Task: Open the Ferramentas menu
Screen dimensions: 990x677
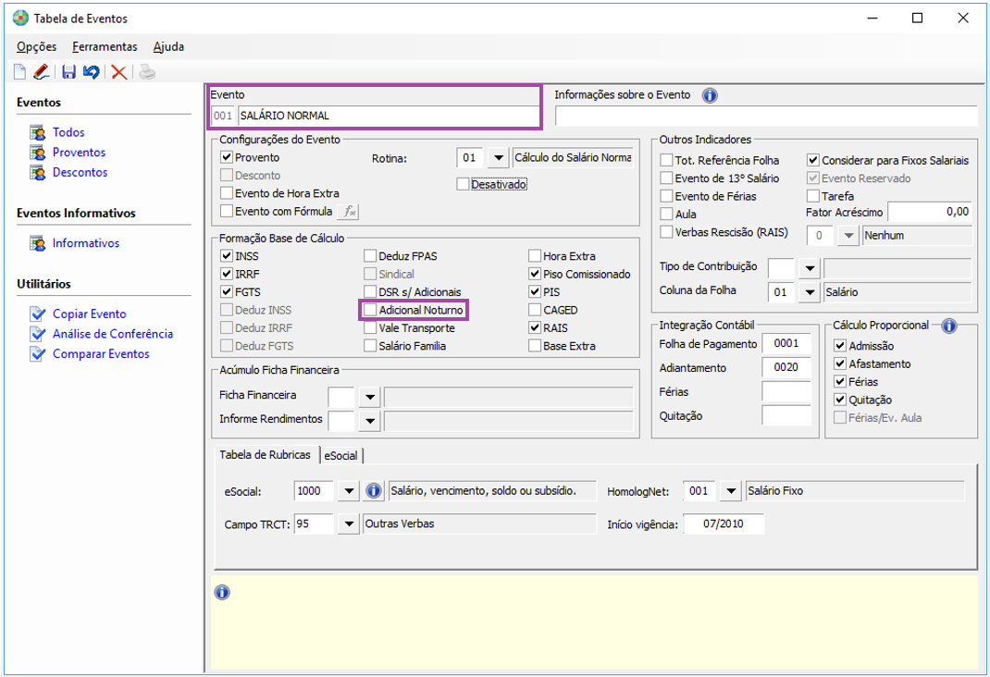Action: 105,46
